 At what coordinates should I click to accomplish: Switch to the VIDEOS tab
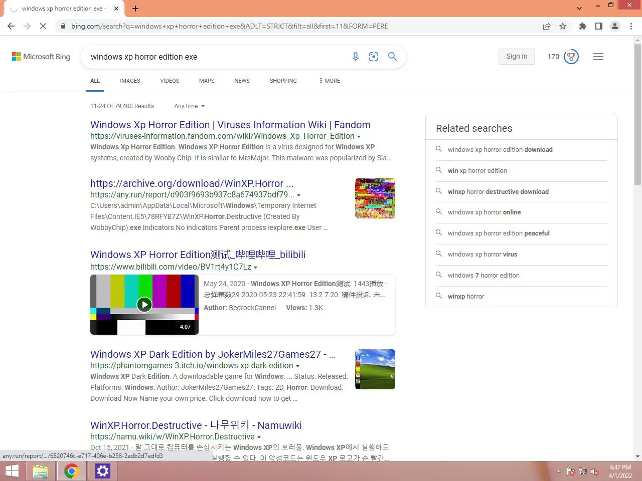click(x=170, y=81)
